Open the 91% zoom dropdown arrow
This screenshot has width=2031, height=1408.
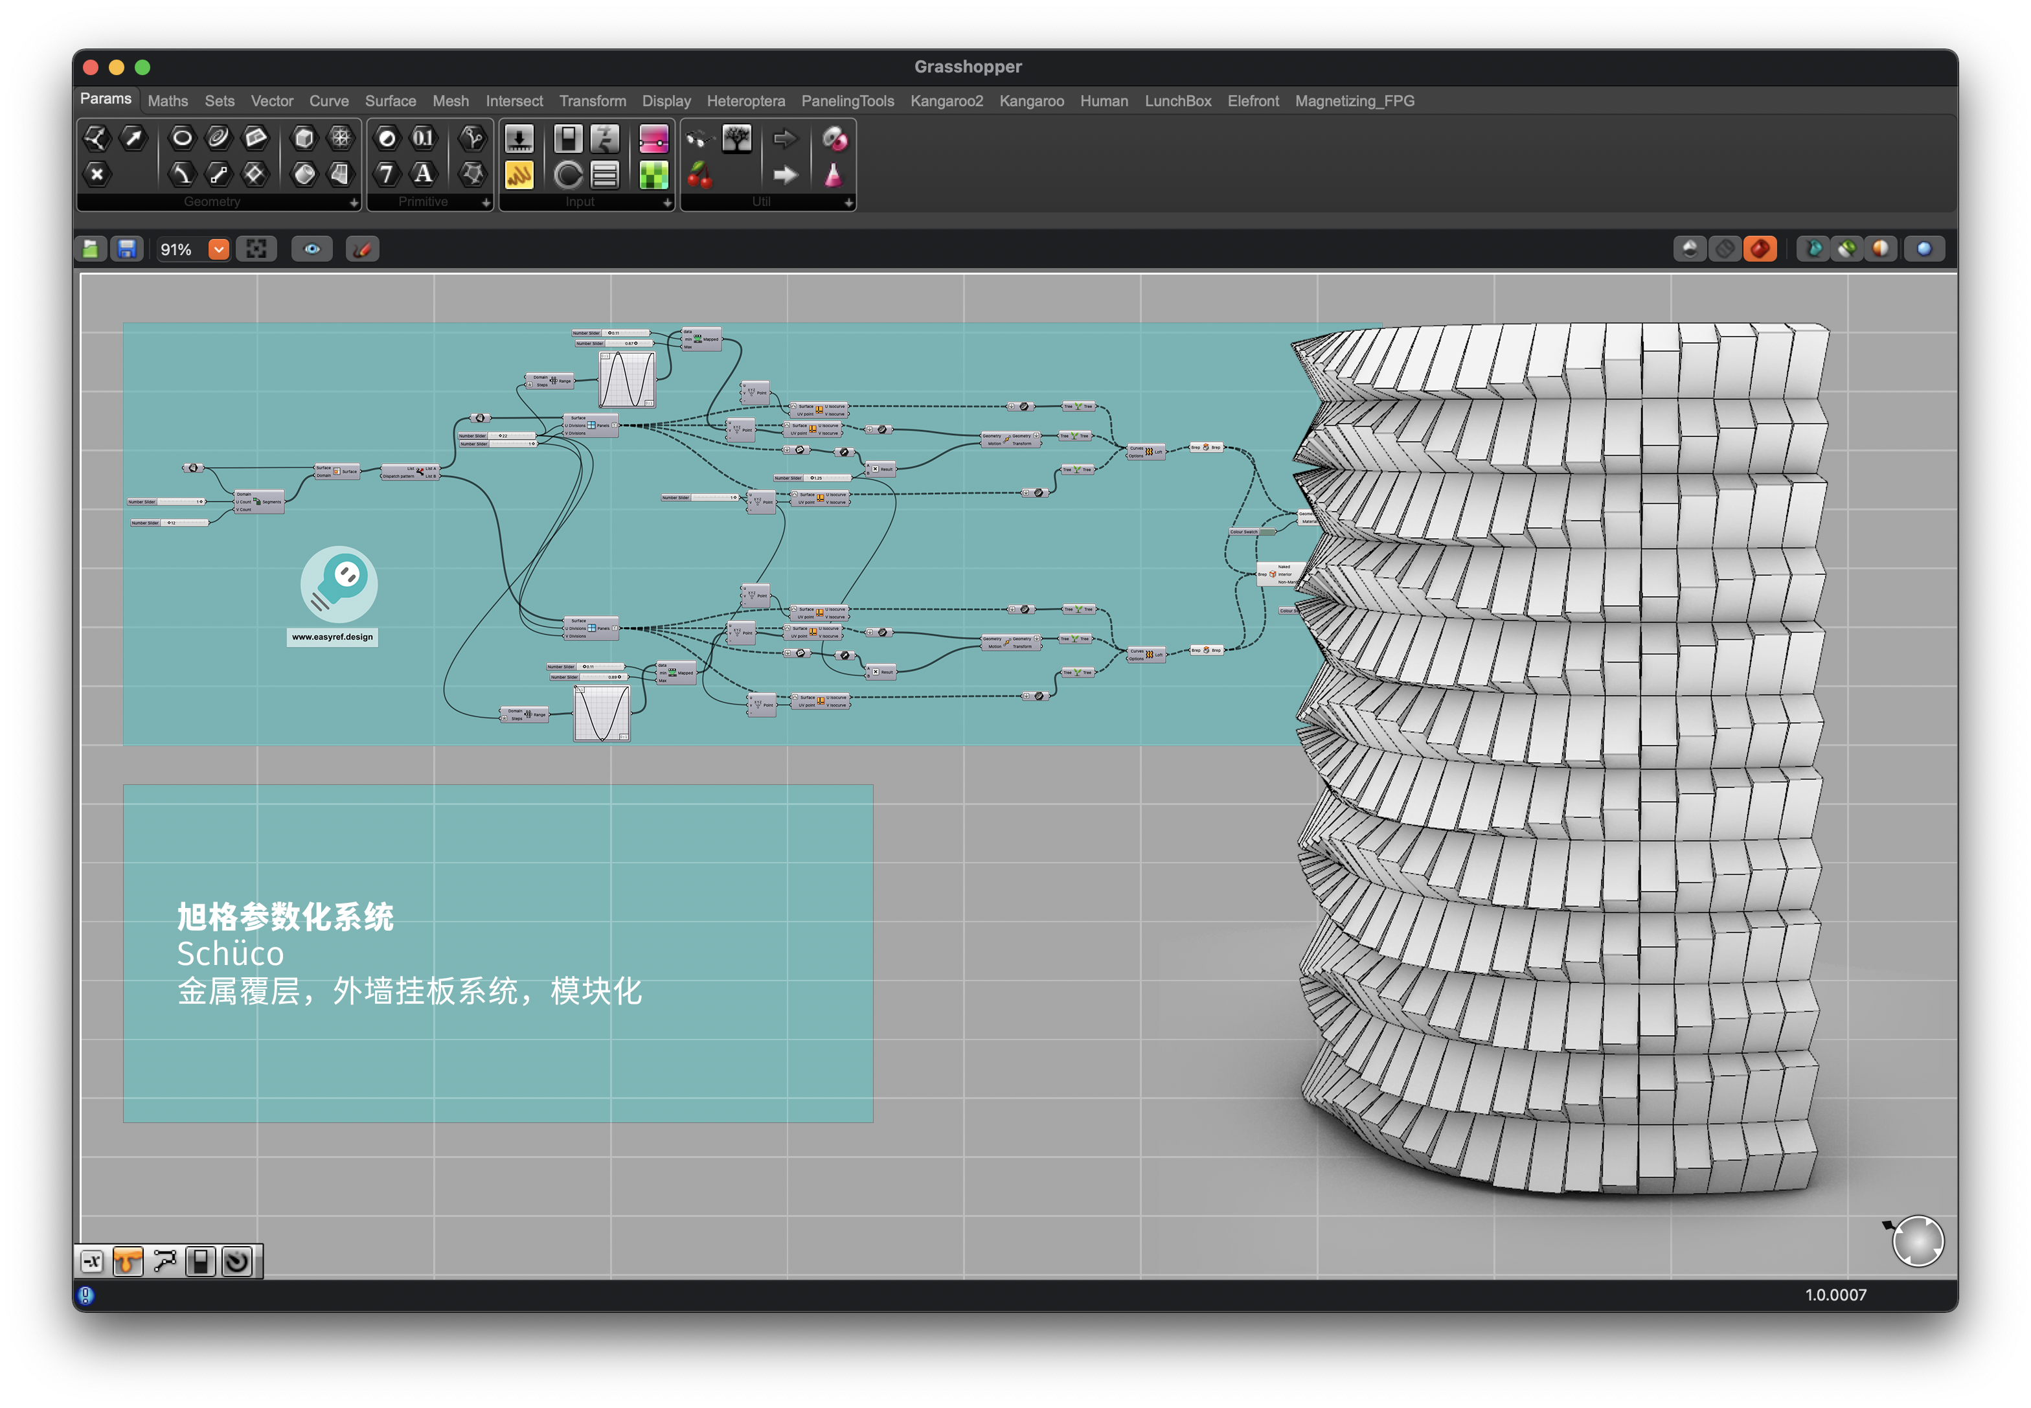(219, 249)
